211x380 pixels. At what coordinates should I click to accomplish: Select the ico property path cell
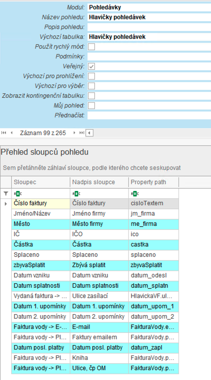[x=153, y=235]
